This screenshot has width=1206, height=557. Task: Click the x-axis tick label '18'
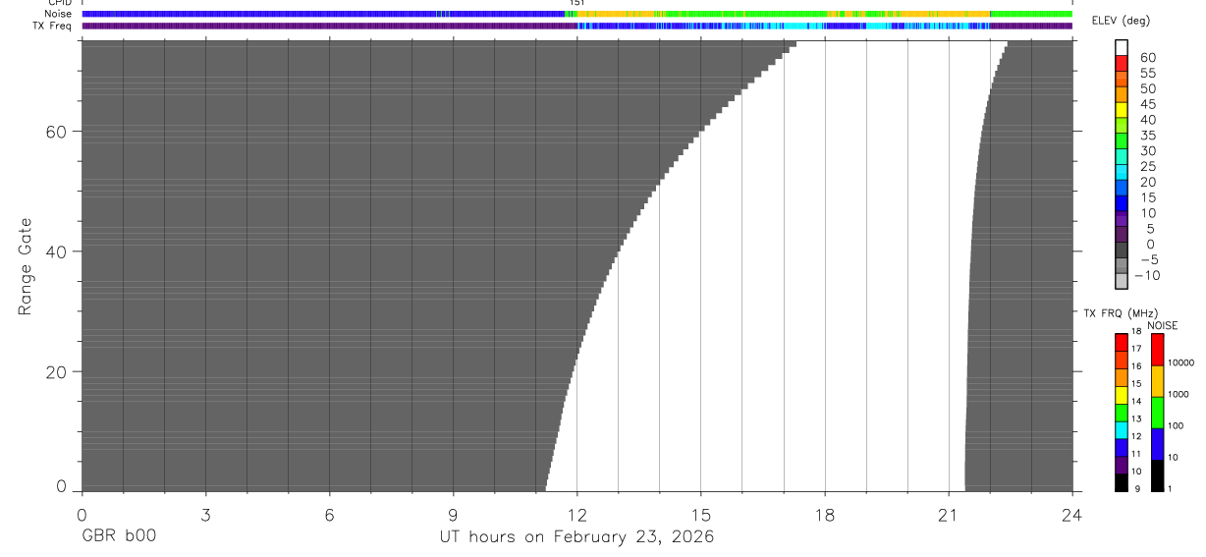click(x=825, y=515)
